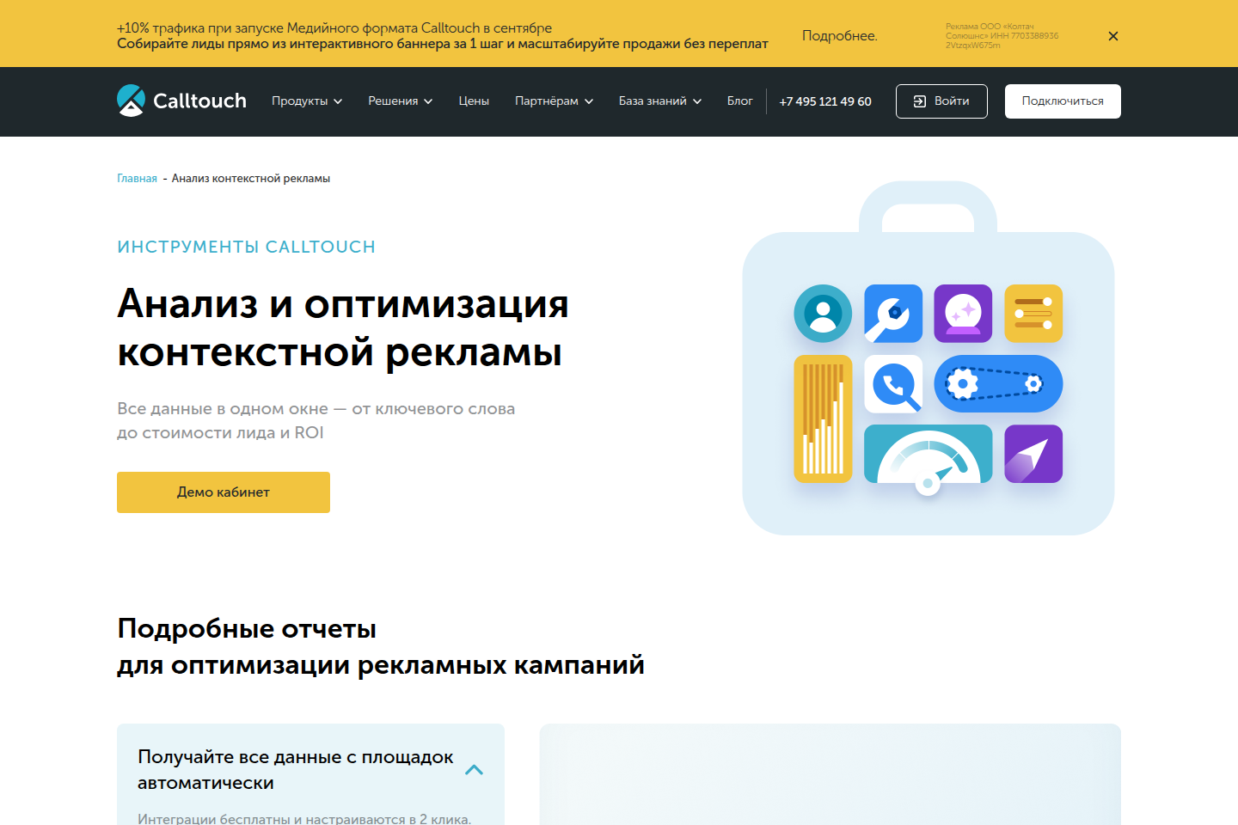
Task: Click the phone magnifier icon tile
Action: tap(893, 384)
